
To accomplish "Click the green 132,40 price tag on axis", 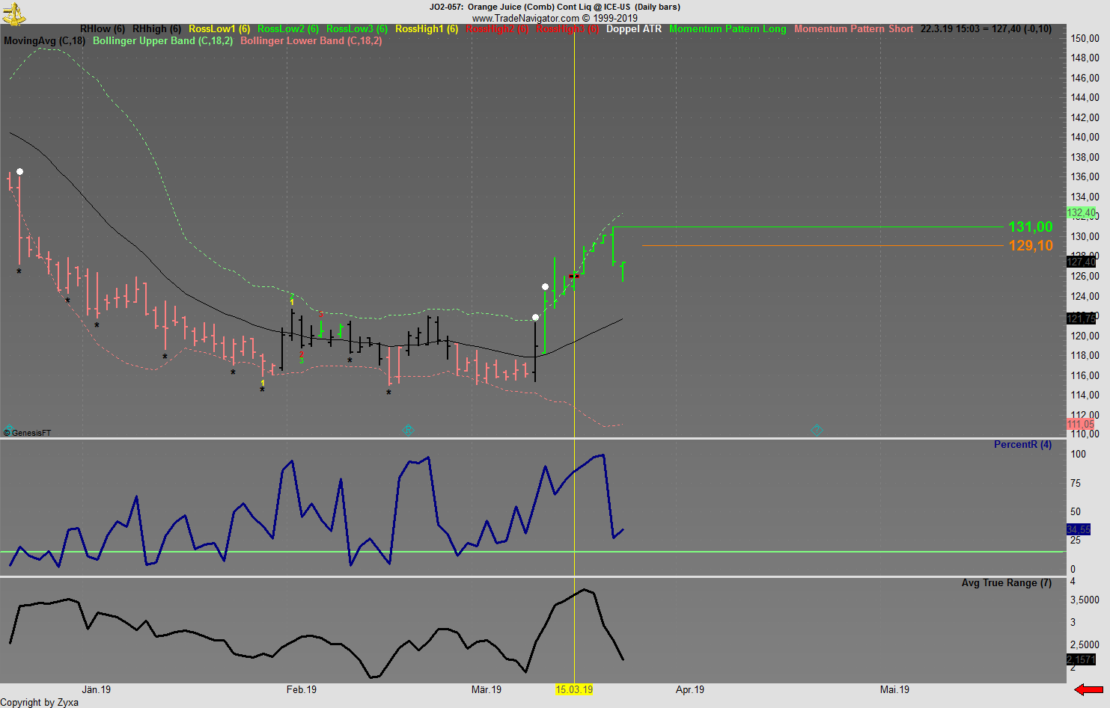I will click(1082, 213).
